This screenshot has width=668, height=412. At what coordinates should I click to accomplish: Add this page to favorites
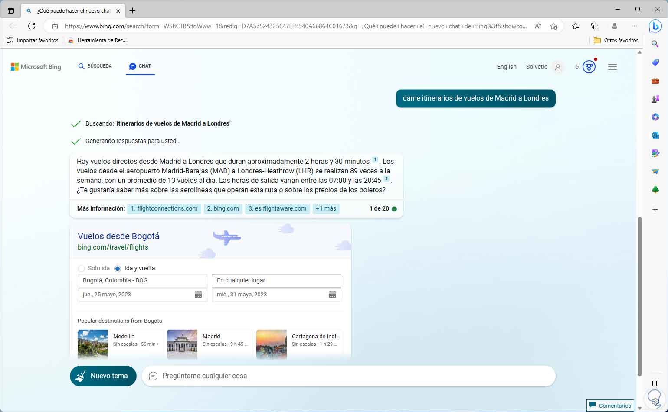[x=553, y=26]
